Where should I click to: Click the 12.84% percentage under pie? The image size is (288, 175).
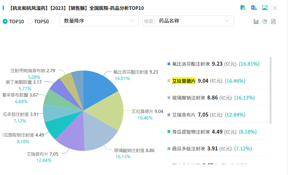pyautogui.click(x=44, y=160)
